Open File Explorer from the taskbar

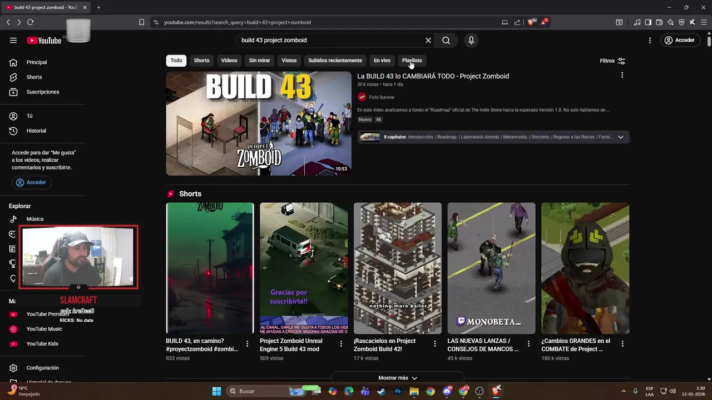tap(414, 391)
